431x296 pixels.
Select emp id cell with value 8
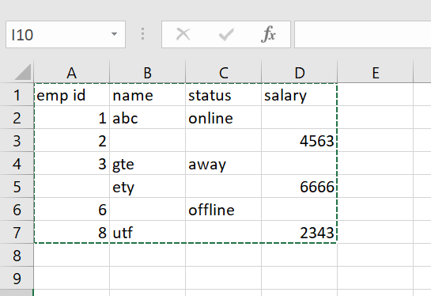pyautogui.click(x=72, y=232)
